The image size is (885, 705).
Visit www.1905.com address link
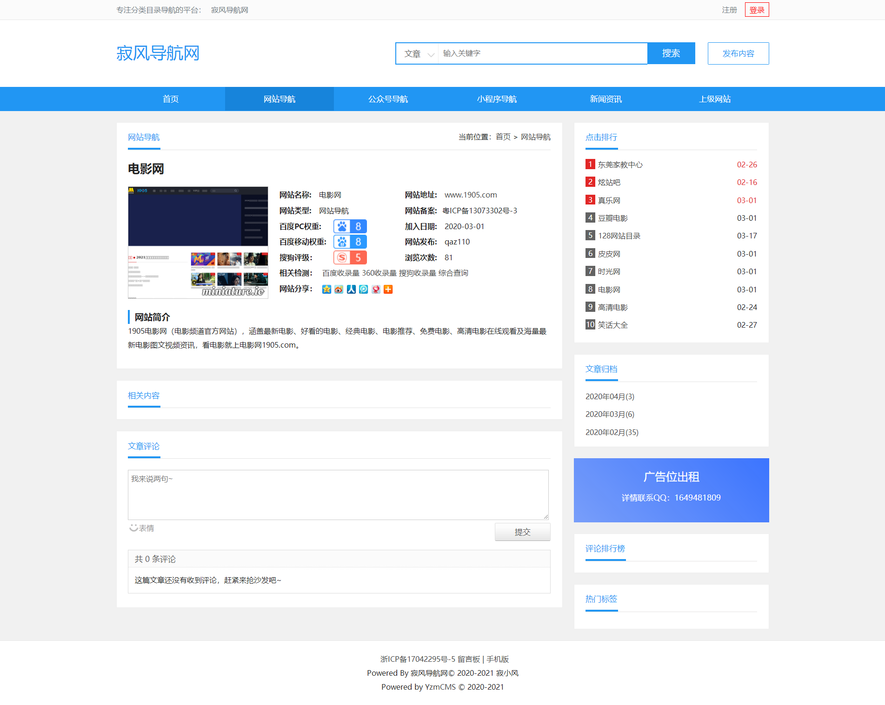pyautogui.click(x=471, y=195)
